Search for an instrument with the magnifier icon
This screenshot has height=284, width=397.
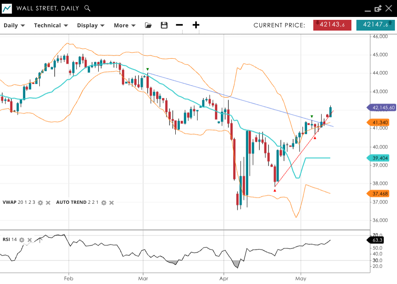click(x=87, y=8)
